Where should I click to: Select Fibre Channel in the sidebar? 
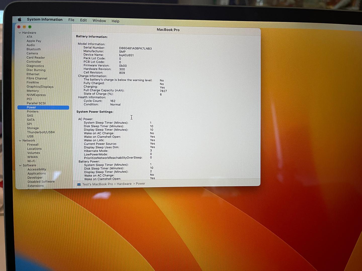37,78
